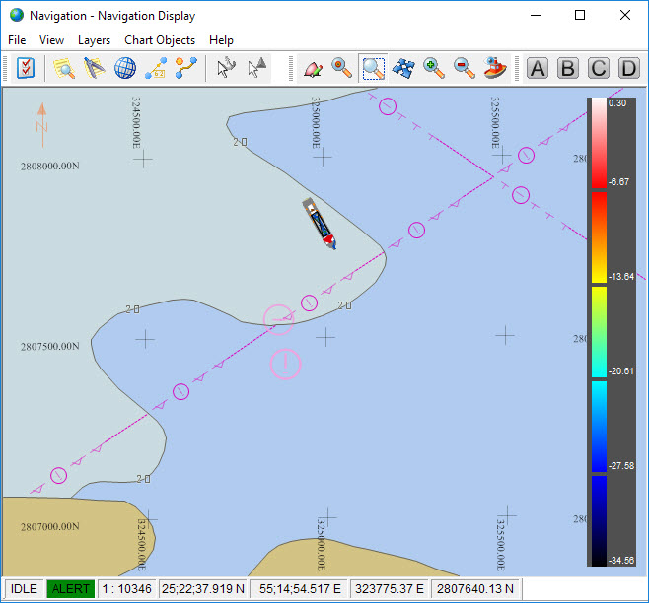Click the drafting compass measure icon

click(95, 68)
